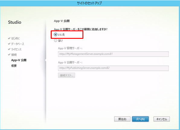Click the App-V 公開 page heading
Screen dimensions: 180x130
point(62,21)
